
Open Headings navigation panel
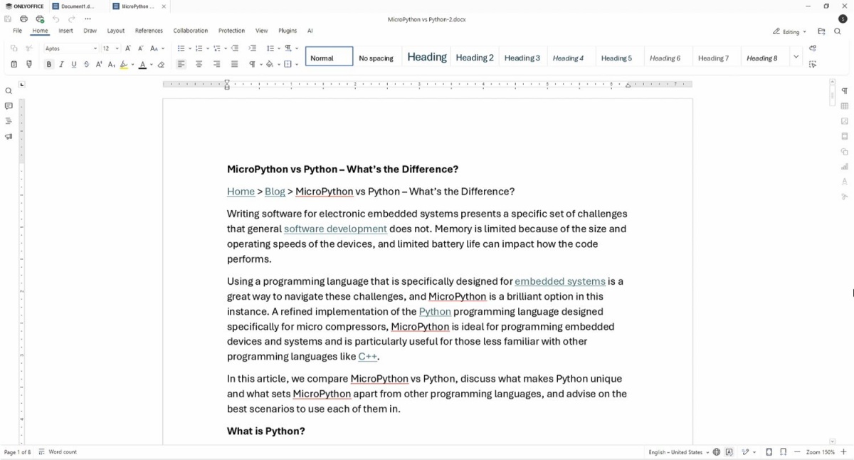pos(9,121)
